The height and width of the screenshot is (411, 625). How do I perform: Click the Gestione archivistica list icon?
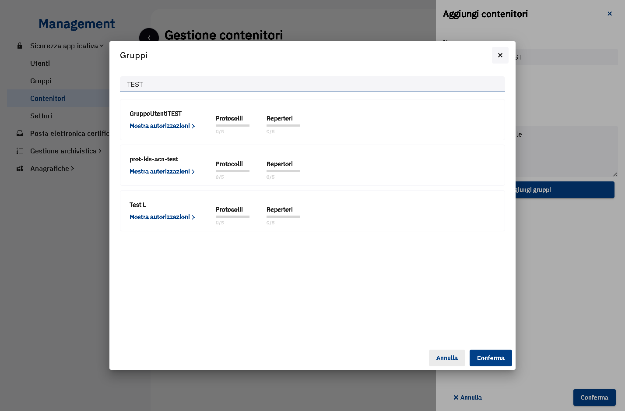tap(20, 151)
